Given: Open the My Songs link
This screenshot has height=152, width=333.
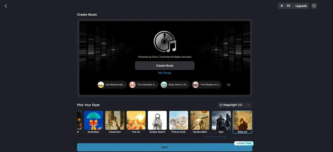Looking at the screenshot, I should coord(165,73).
